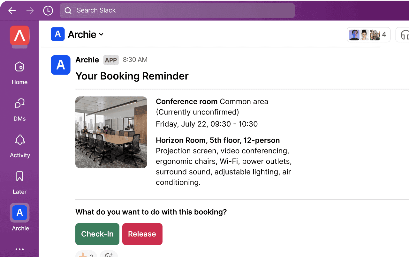The width and height of the screenshot is (409, 257).
Task: Expand the Archie header dropdown chevron
Action: point(101,34)
